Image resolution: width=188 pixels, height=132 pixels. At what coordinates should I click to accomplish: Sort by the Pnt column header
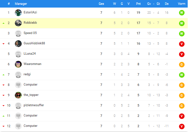pyautogui.click(x=138, y=4)
